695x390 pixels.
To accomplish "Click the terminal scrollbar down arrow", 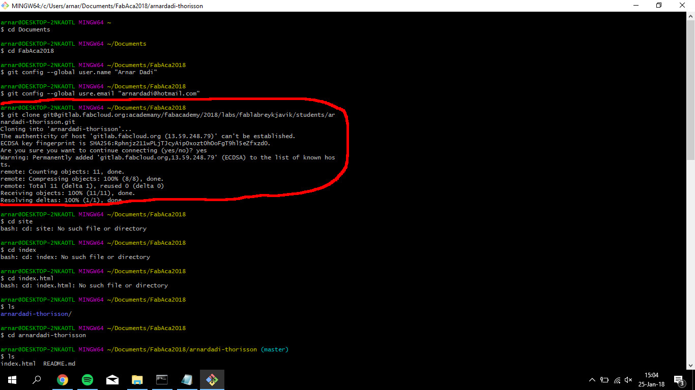I will (x=690, y=365).
